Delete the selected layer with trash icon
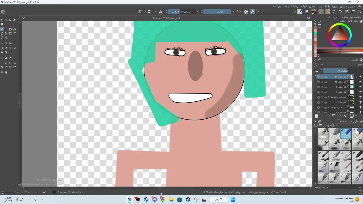 point(316,116)
